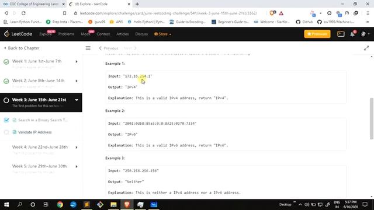
Task: Click the fullscreen expand icon
Action: pyautogui.click(x=366, y=48)
